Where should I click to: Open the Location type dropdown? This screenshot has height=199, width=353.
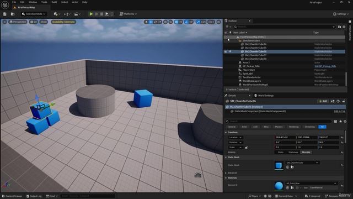point(236,138)
